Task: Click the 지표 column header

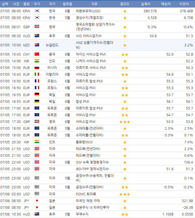Action: click(94, 4)
